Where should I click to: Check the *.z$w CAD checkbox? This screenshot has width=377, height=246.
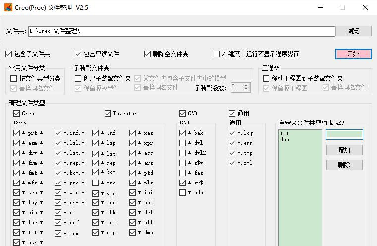(x=182, y=163)
